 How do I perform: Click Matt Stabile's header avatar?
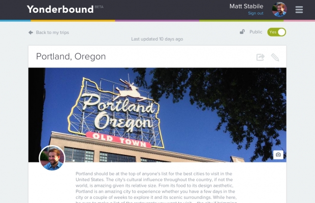click(x=279, y=10)
